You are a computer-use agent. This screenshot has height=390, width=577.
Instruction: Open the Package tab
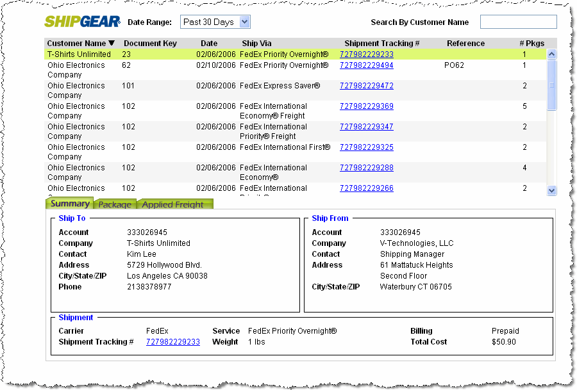click(115, 204)
